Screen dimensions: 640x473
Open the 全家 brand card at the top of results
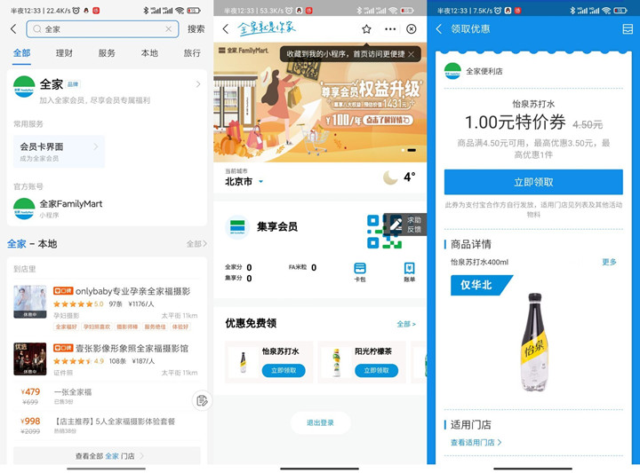[107, 90]
